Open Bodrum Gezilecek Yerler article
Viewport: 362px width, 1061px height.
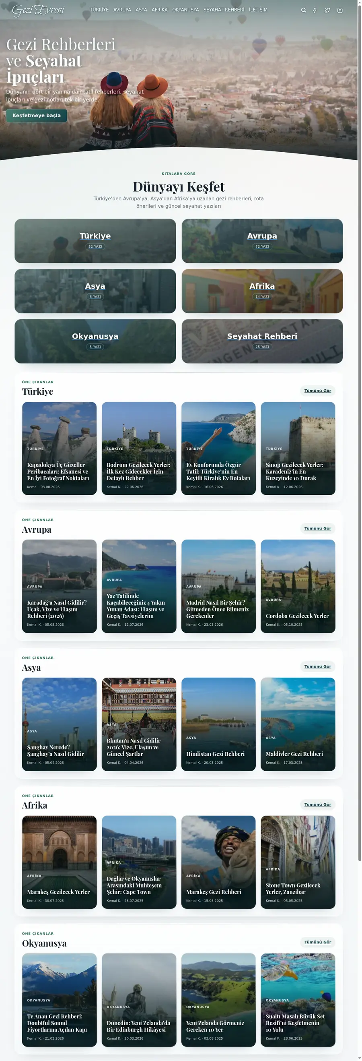[x=139, y=448]
